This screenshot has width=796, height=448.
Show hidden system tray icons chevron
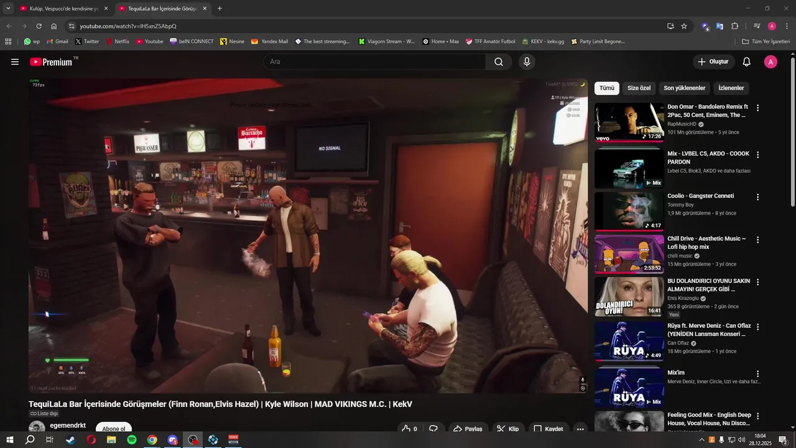click(702, 440)
